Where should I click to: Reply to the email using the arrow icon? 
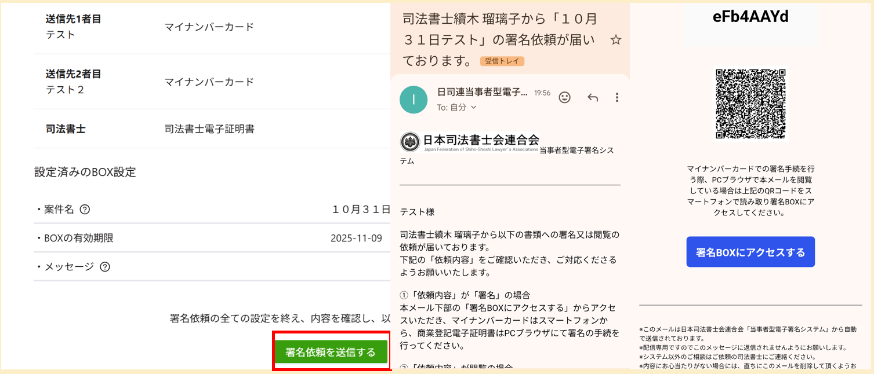click(593, 97)
